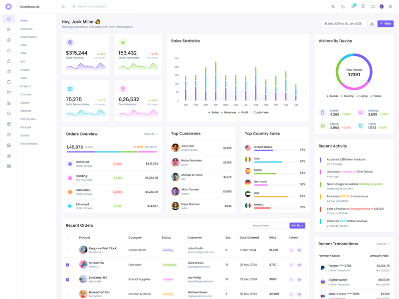Open the Sort By dropdown
Viewport: 399px width, 299px height.
tap(297, 226)
